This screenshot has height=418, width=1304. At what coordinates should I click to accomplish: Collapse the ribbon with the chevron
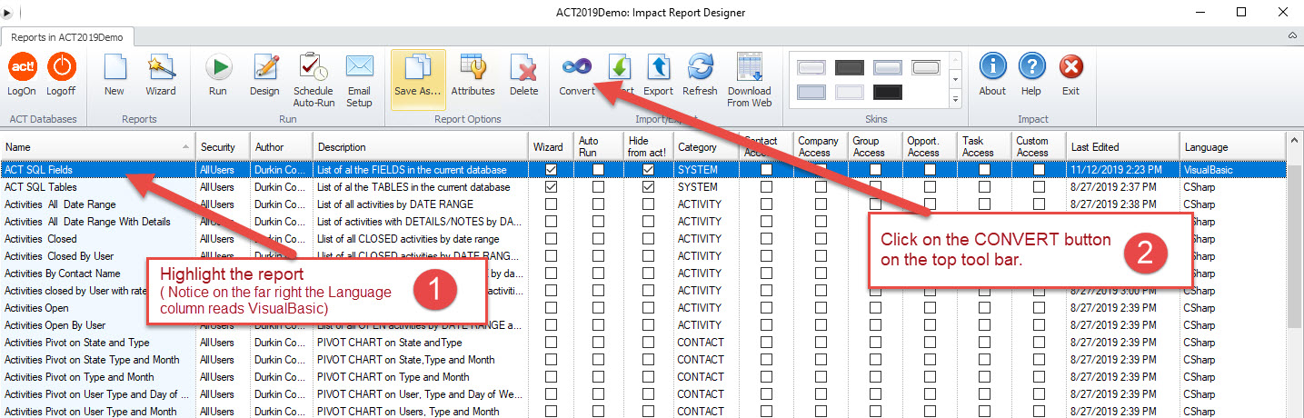click(1292, 35)
